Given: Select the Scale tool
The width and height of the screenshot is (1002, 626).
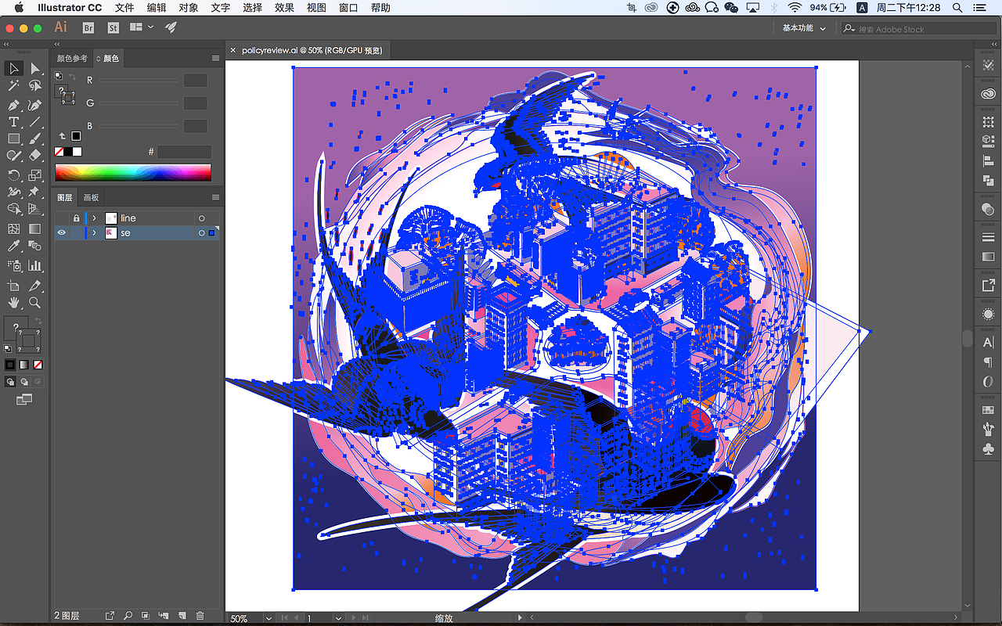Looking at the screenshot, I should coord(35,175).
